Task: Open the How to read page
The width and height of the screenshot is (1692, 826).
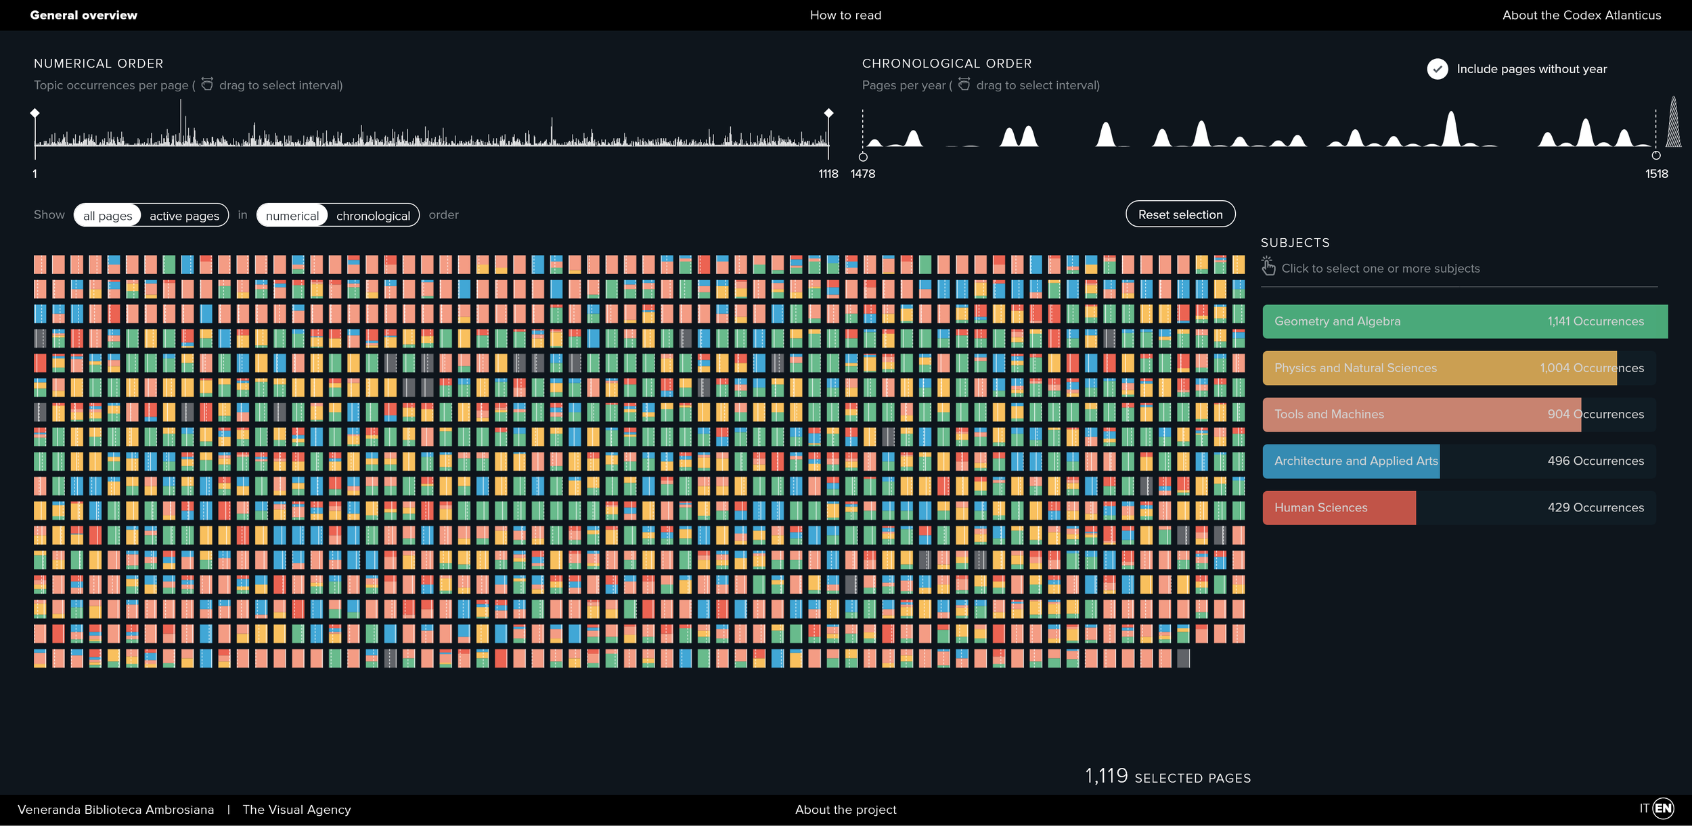Action: (x=845, y=15)
